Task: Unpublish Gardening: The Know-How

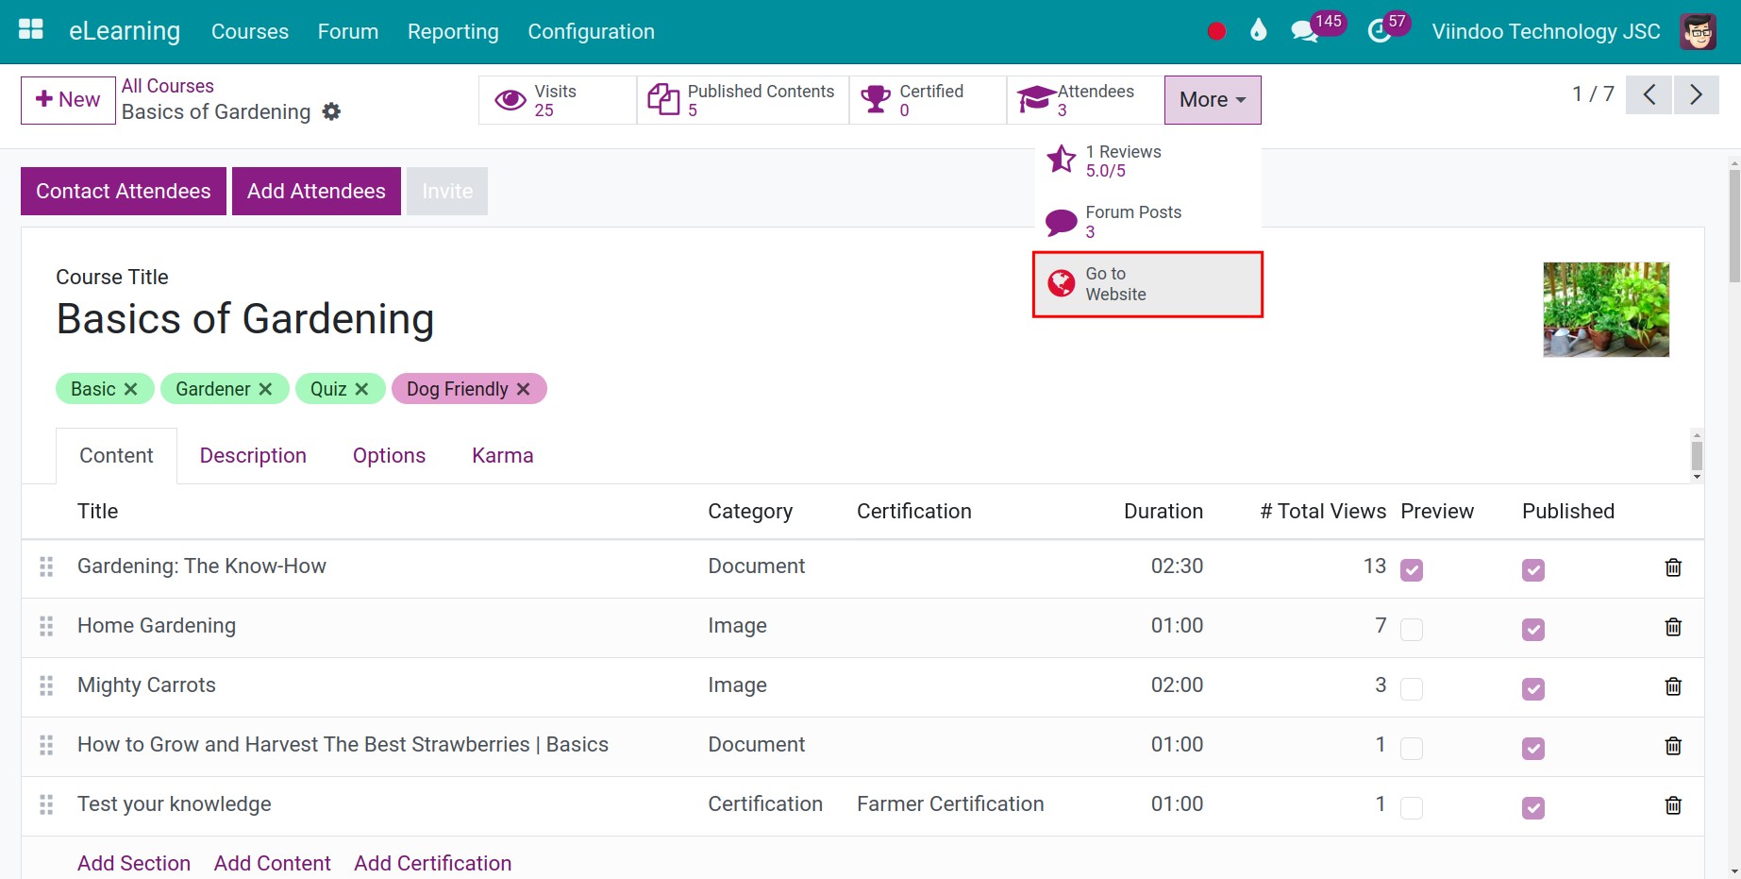Action: [1533, 570]
